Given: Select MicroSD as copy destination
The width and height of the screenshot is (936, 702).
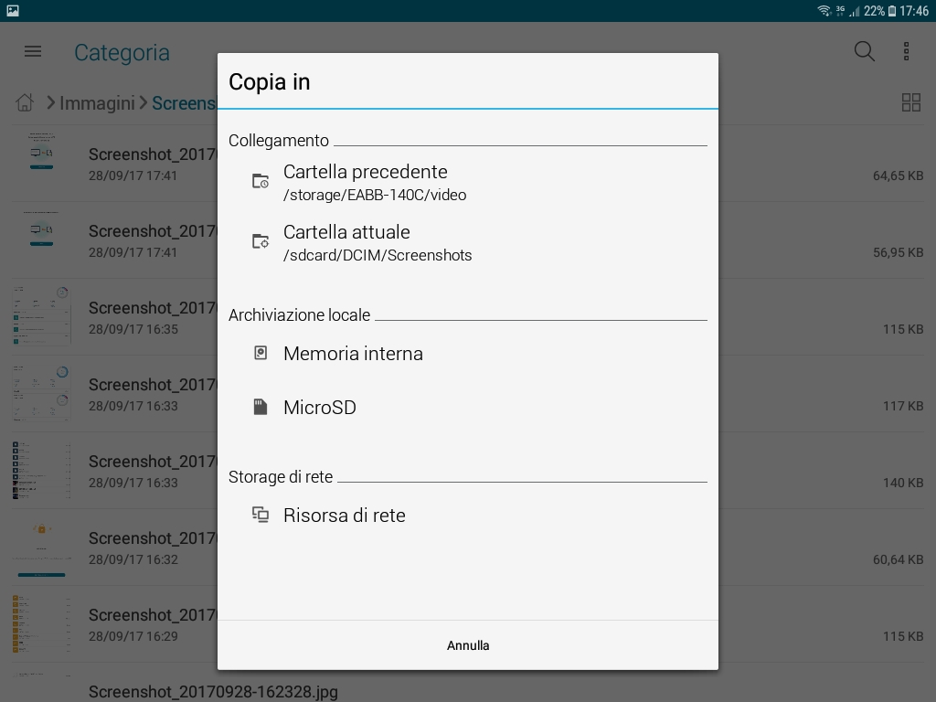Looking at the screenshot, I should click(x=468, y=407).
